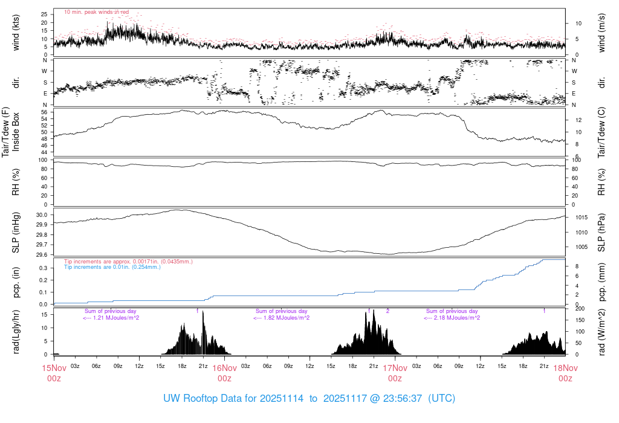Click the '21z' tick before 17Nov
Screen dimensions: 619x423
pyautogui.click(x=374, y=366)
